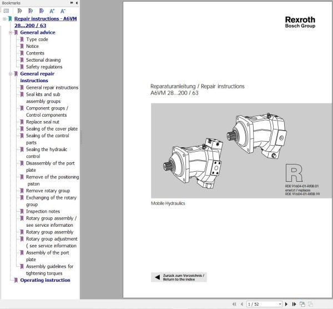Collapse the Bookmarks panel with the left arrow

tap(77, 3)
